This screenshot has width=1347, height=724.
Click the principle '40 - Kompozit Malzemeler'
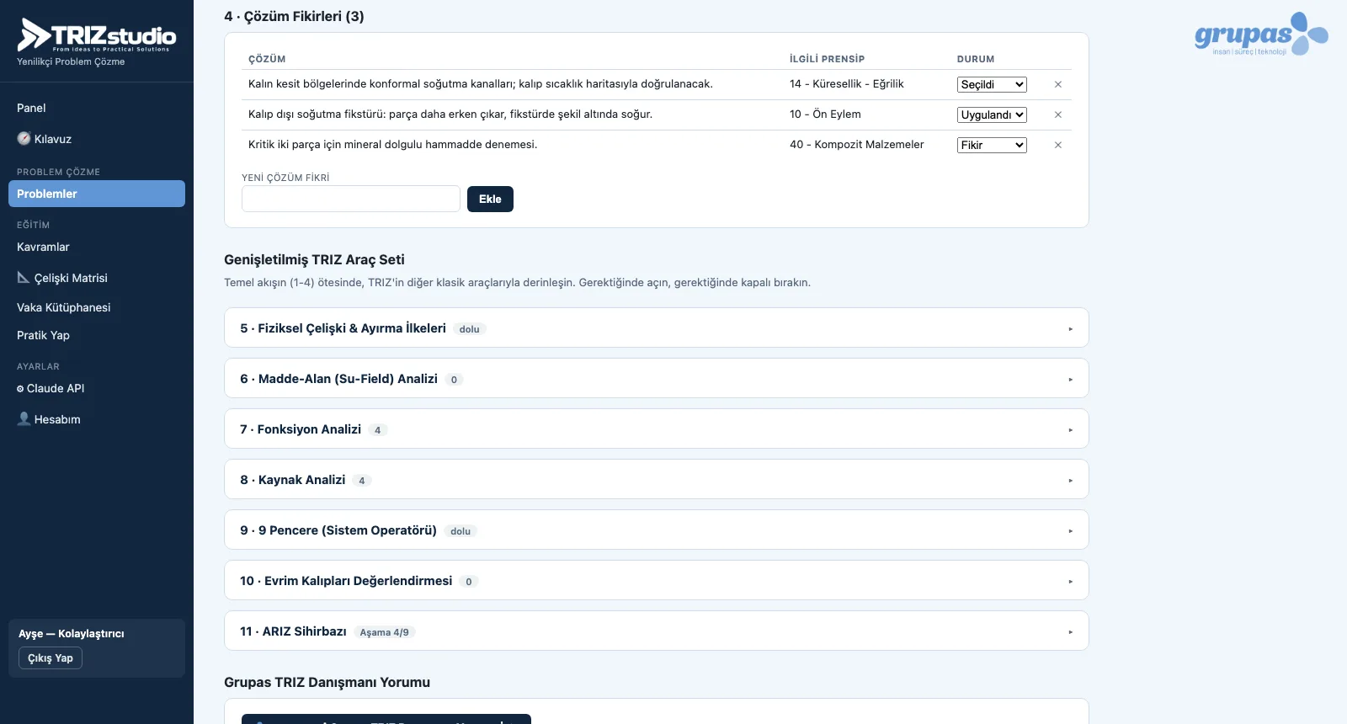click(857, 145)
